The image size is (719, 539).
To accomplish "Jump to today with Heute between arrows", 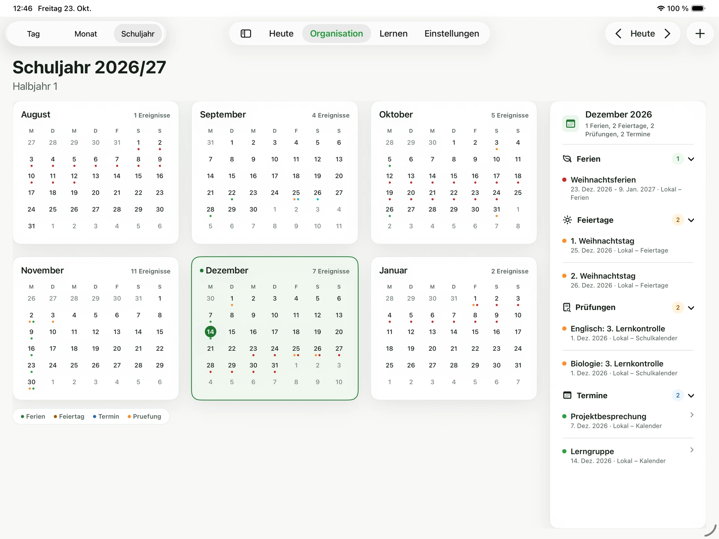I will [x=643, y=34].
